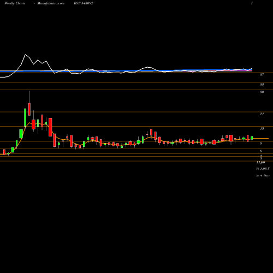Screen dimensions: 273x273
Task: Click the price axis label 30
Action: coord(262,92)
